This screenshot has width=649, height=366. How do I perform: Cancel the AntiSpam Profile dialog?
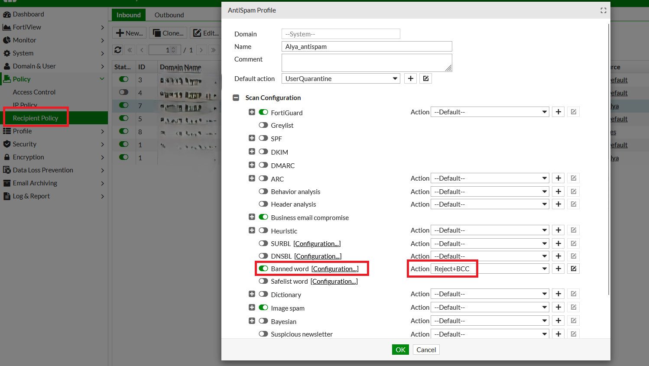tap(426, 350)
